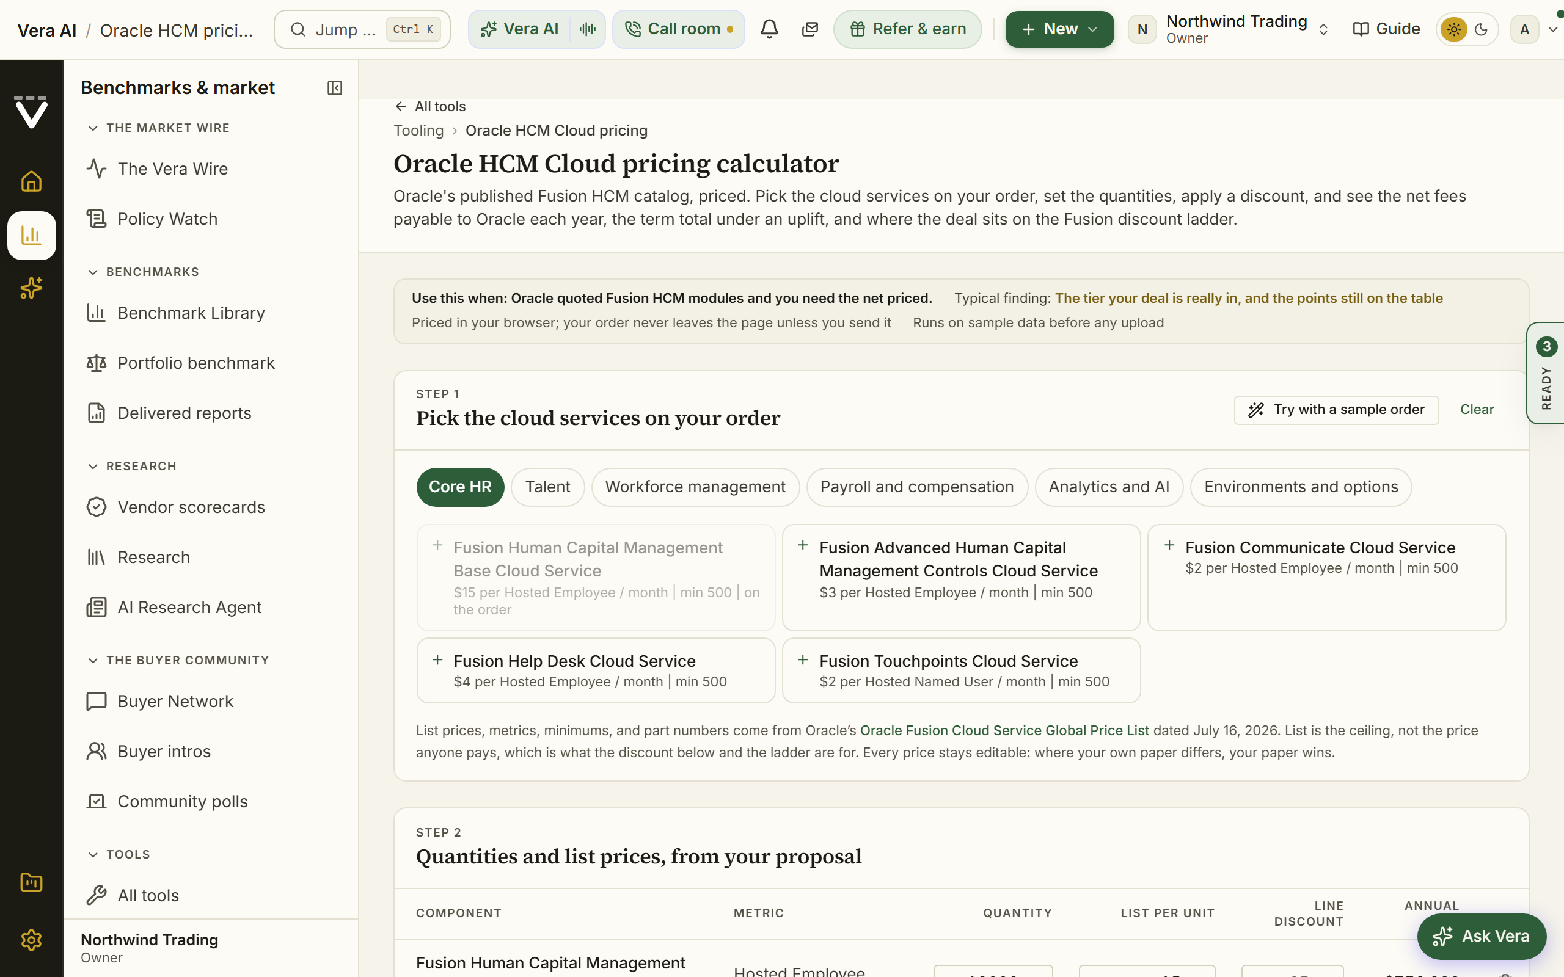
Task: Open the settings gear icon
Action: pyautogui.click(x=31, y=940)
